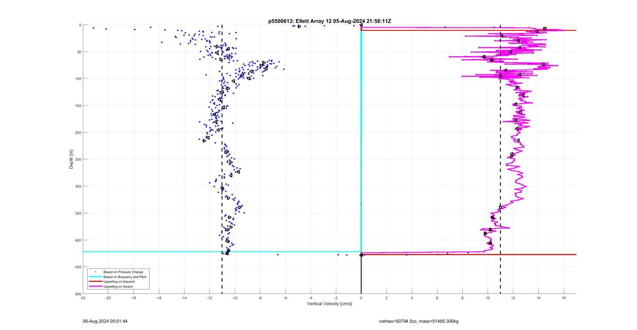637x330 pixels.
Task: Click depth tick label '500'
Action: click(78, 293)
